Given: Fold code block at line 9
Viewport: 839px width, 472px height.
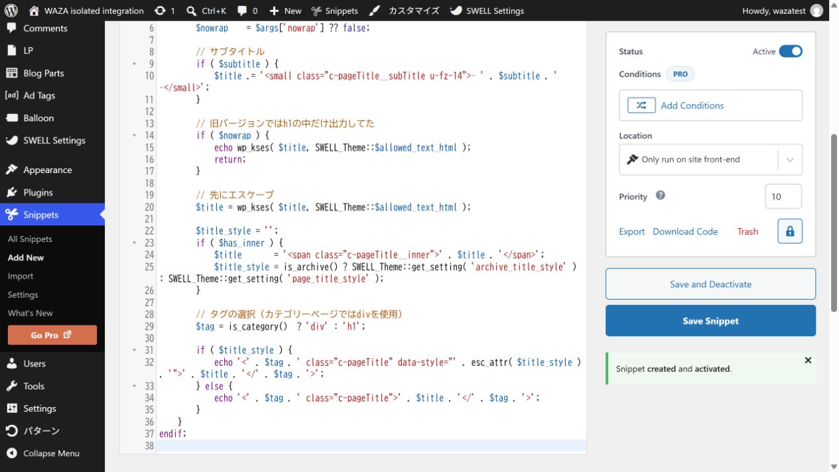Looking at the screenshot, I should click(135, 64).
